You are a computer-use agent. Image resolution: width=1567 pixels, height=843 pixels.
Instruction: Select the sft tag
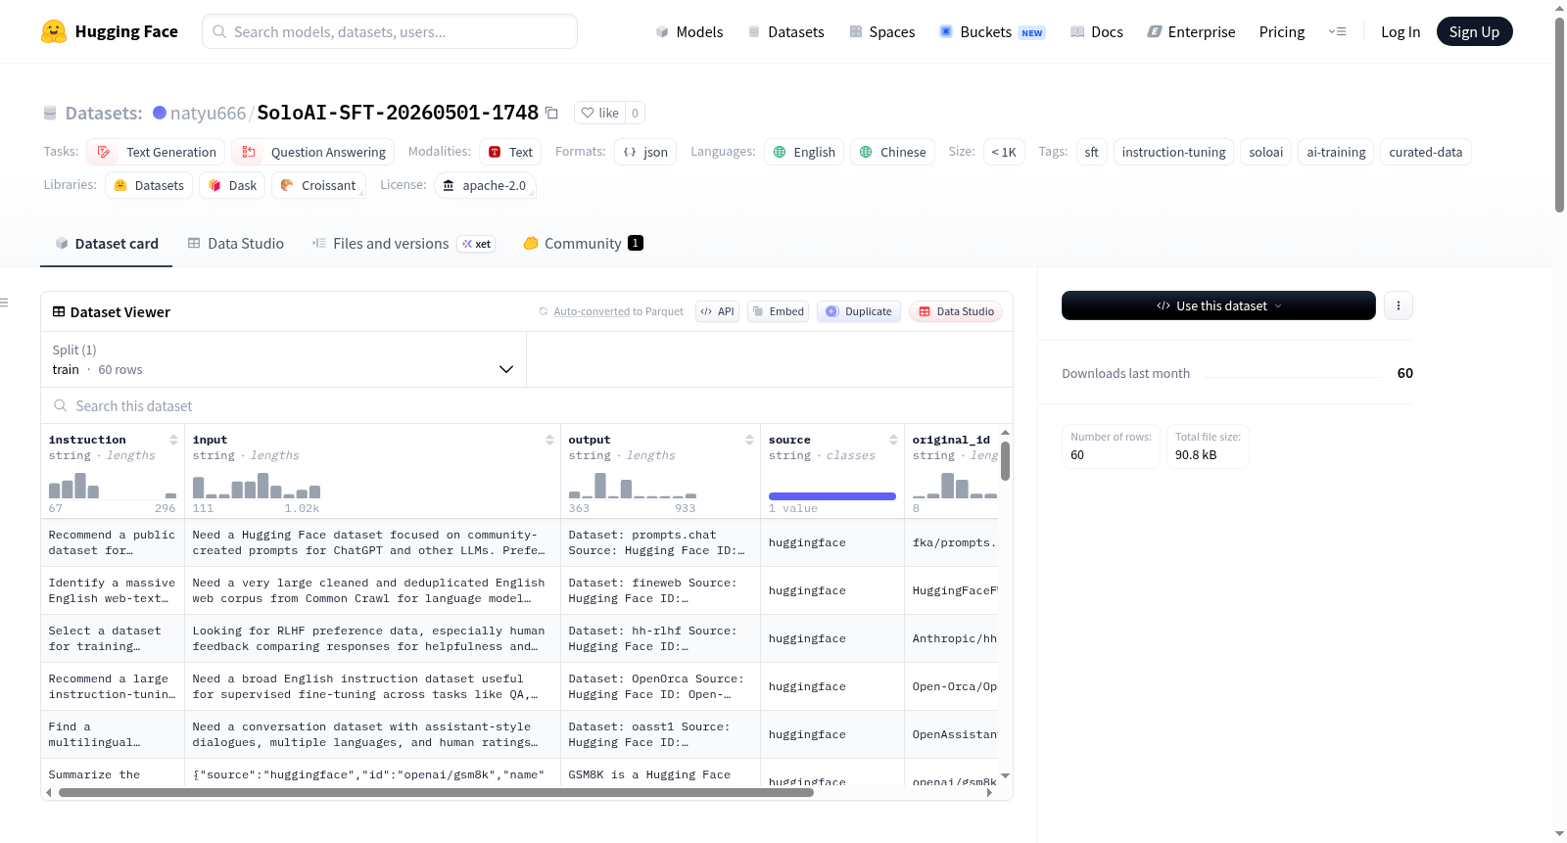tap(1091, 152)
